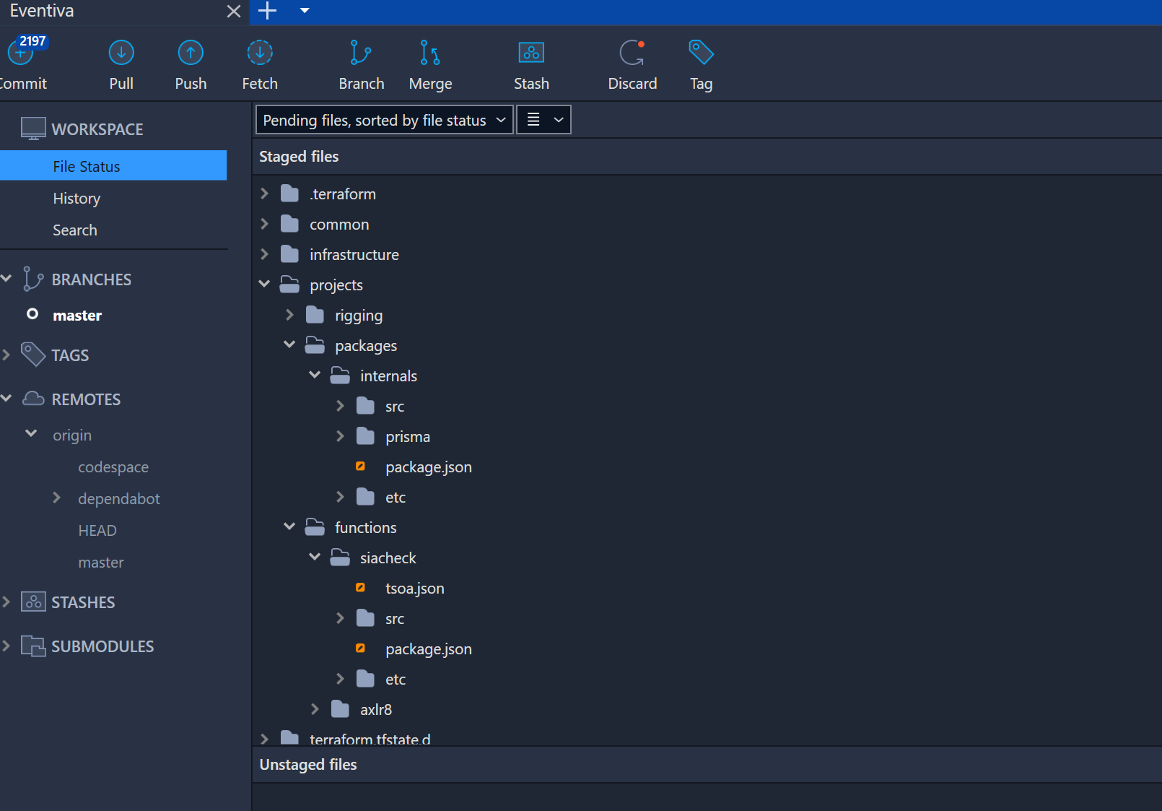Image resolution: width=1162 pixels, height=811 pixels.
Task: Open a new tab with plus icon
Action: click(268, 11)
